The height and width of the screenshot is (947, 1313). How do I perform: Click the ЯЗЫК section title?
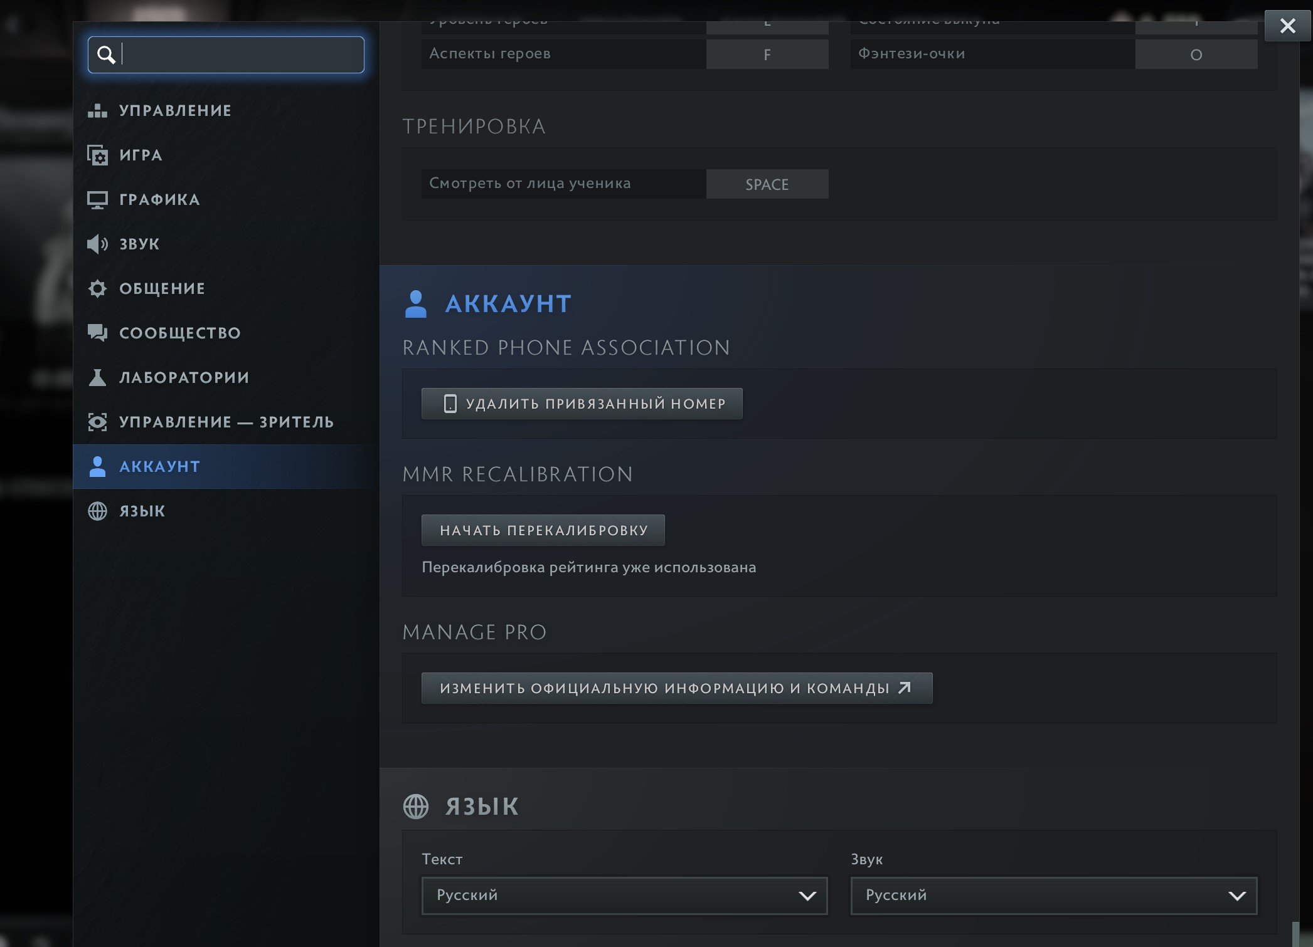coord(482,807)
